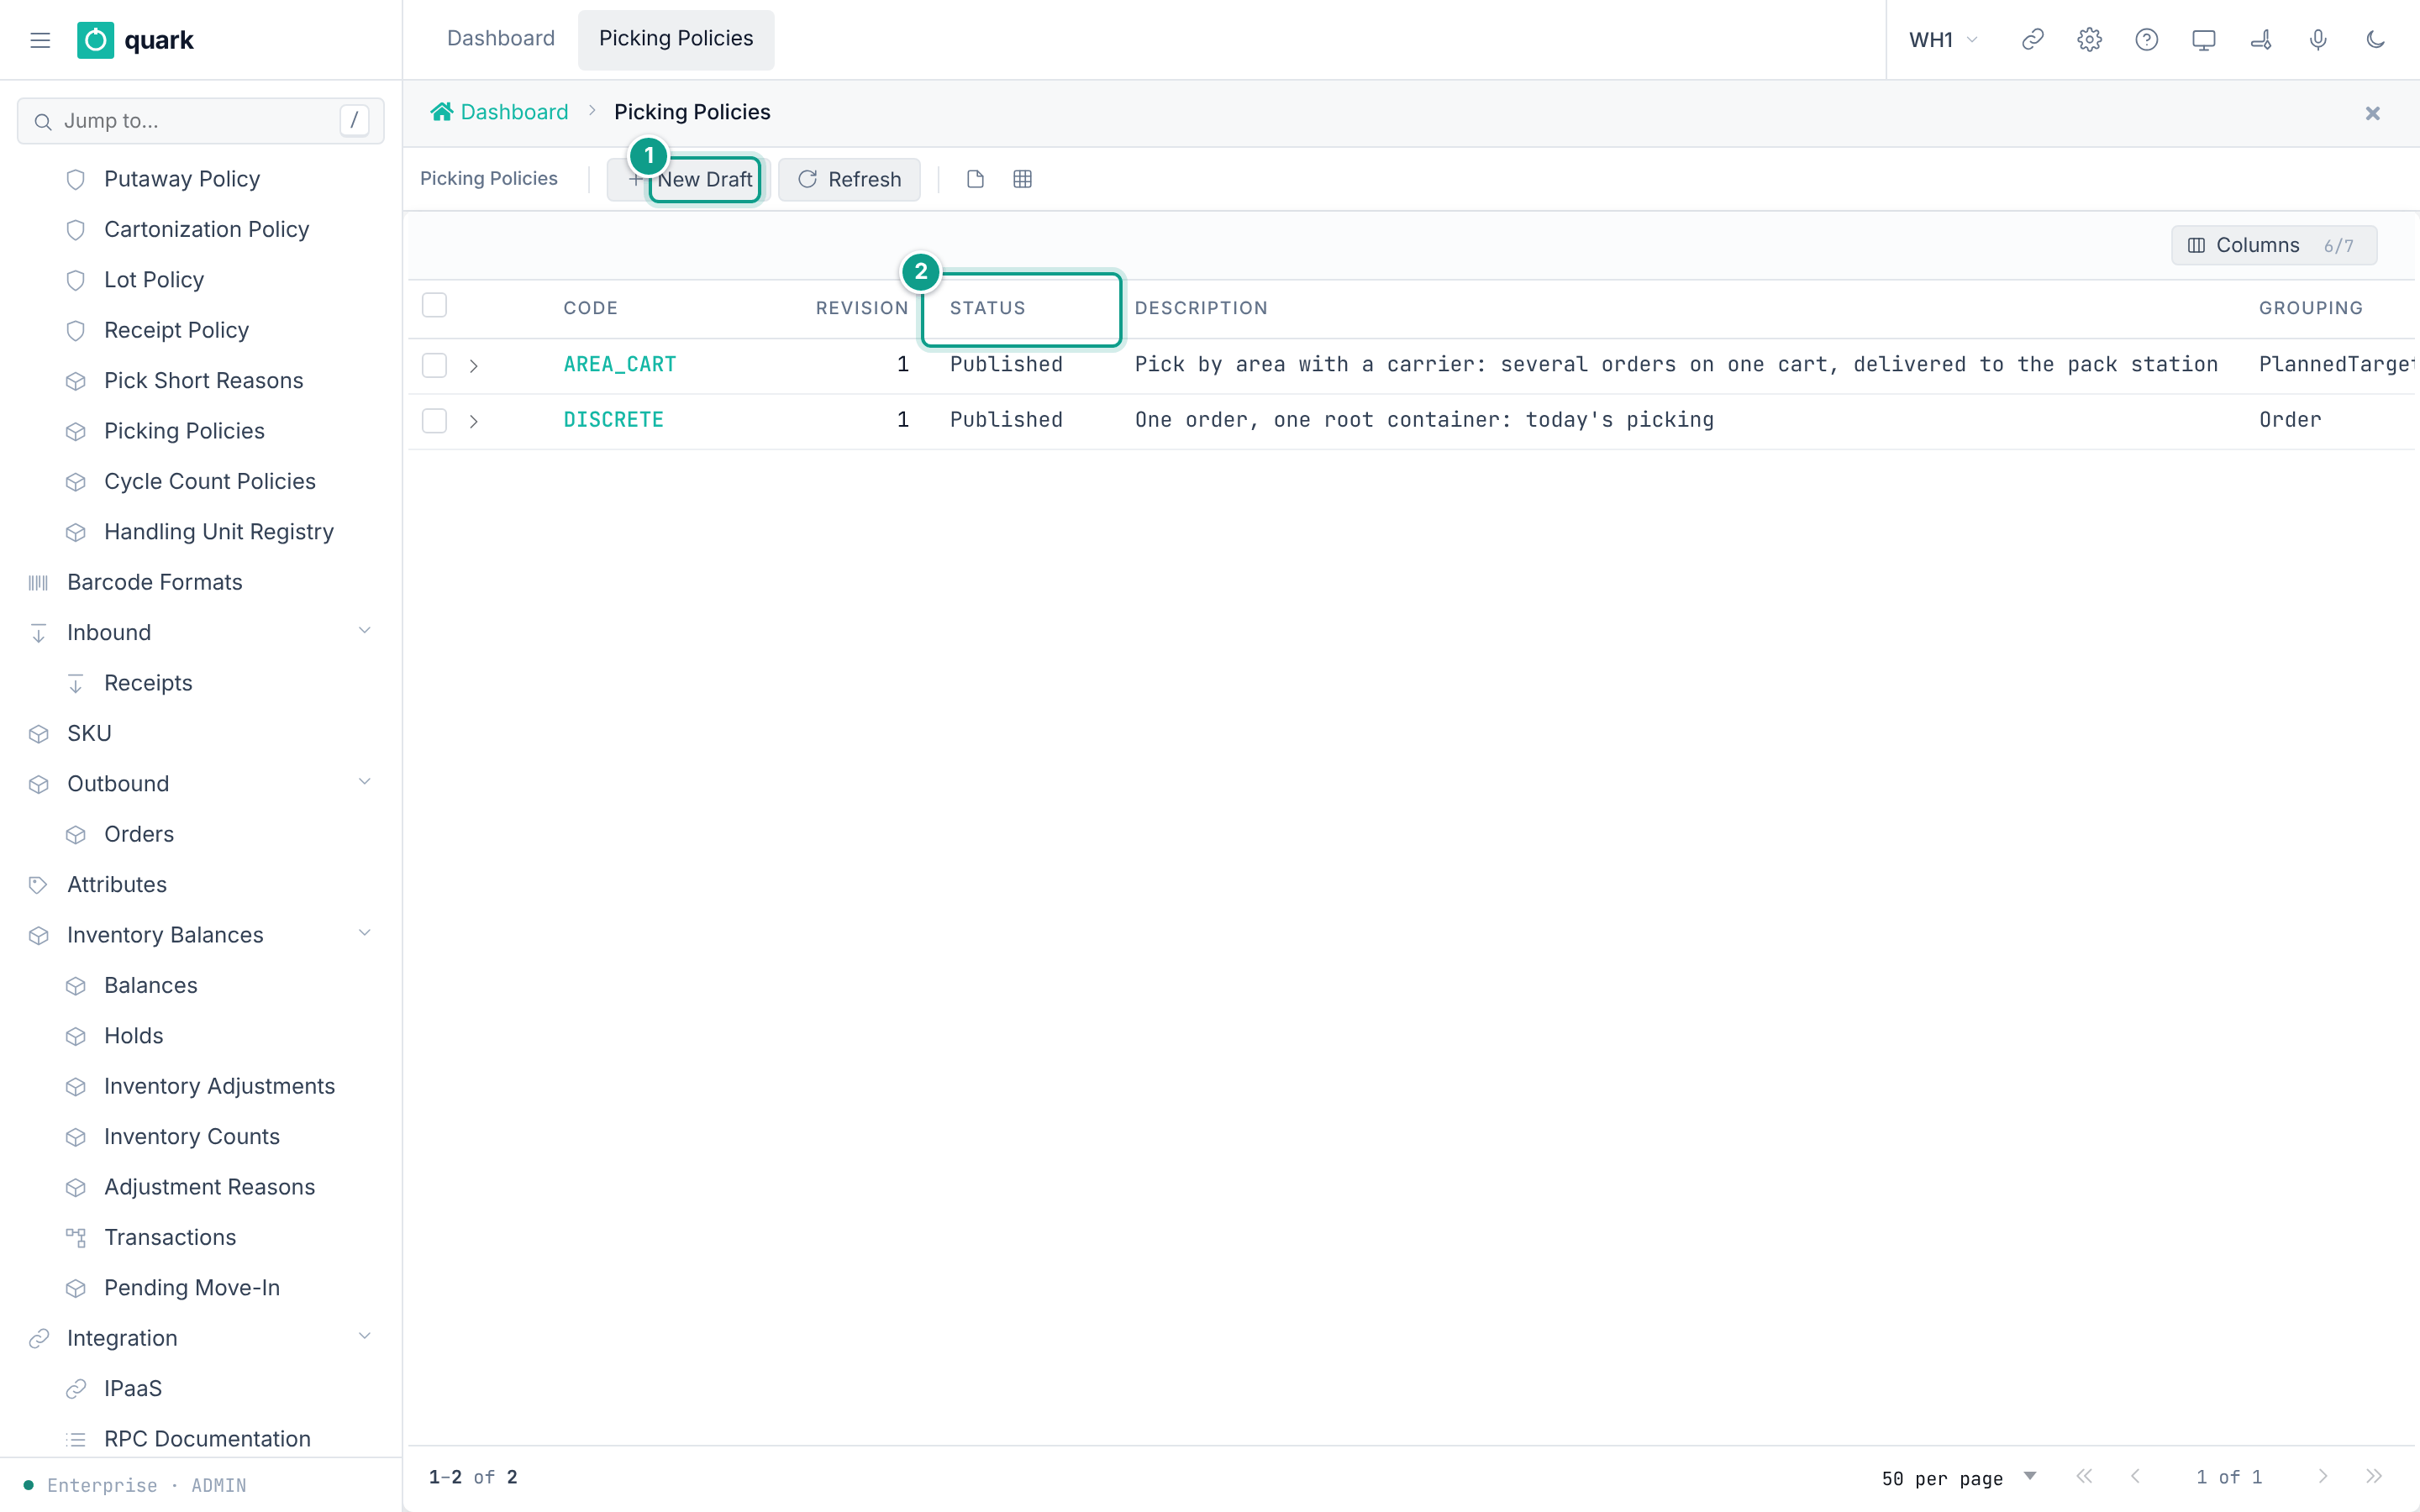
Task: Go to the first page arrow
Action: point(2084,1477)
